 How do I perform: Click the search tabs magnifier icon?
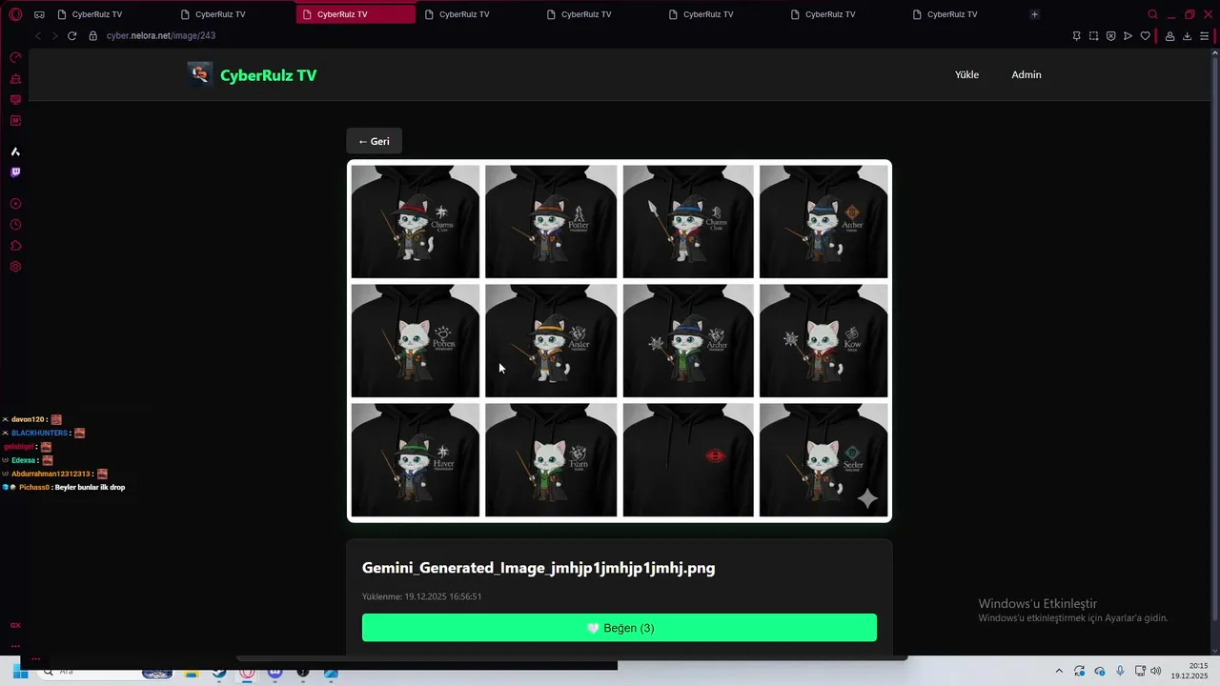[x=1153, y=14]
